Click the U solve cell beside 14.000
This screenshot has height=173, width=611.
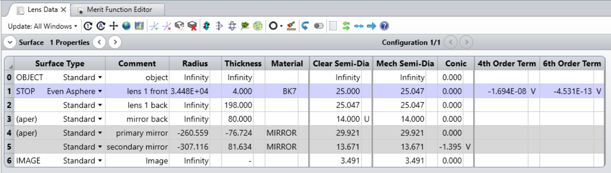point(367,119)
